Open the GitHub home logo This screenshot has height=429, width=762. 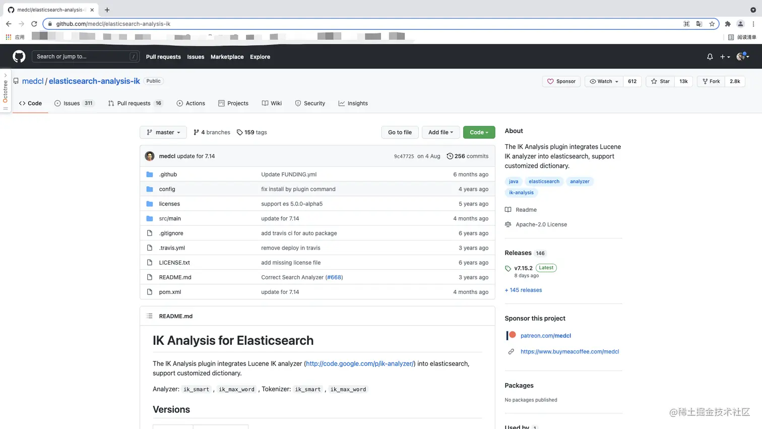pyautogui.click(x=19, y=56)
